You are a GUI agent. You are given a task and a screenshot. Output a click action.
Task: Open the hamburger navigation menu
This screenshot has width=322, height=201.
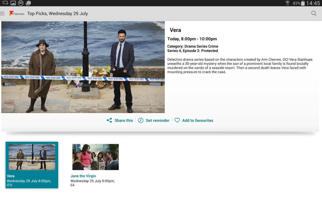(2, 14)
